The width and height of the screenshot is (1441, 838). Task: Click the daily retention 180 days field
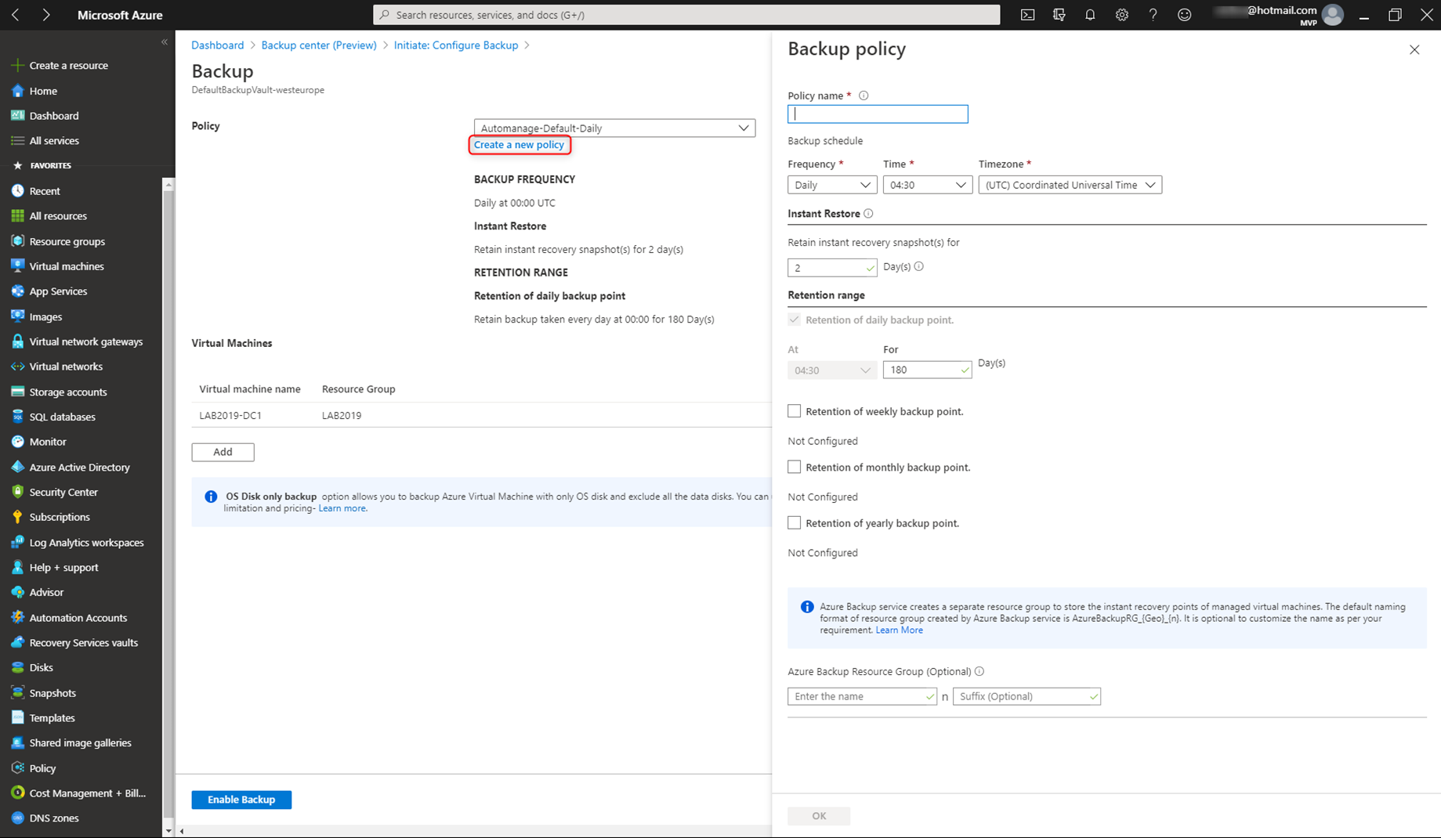[927, 370]
